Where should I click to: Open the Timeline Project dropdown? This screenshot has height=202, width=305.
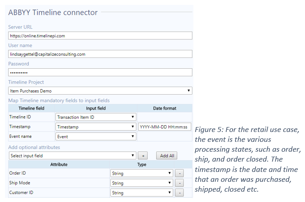100,91
